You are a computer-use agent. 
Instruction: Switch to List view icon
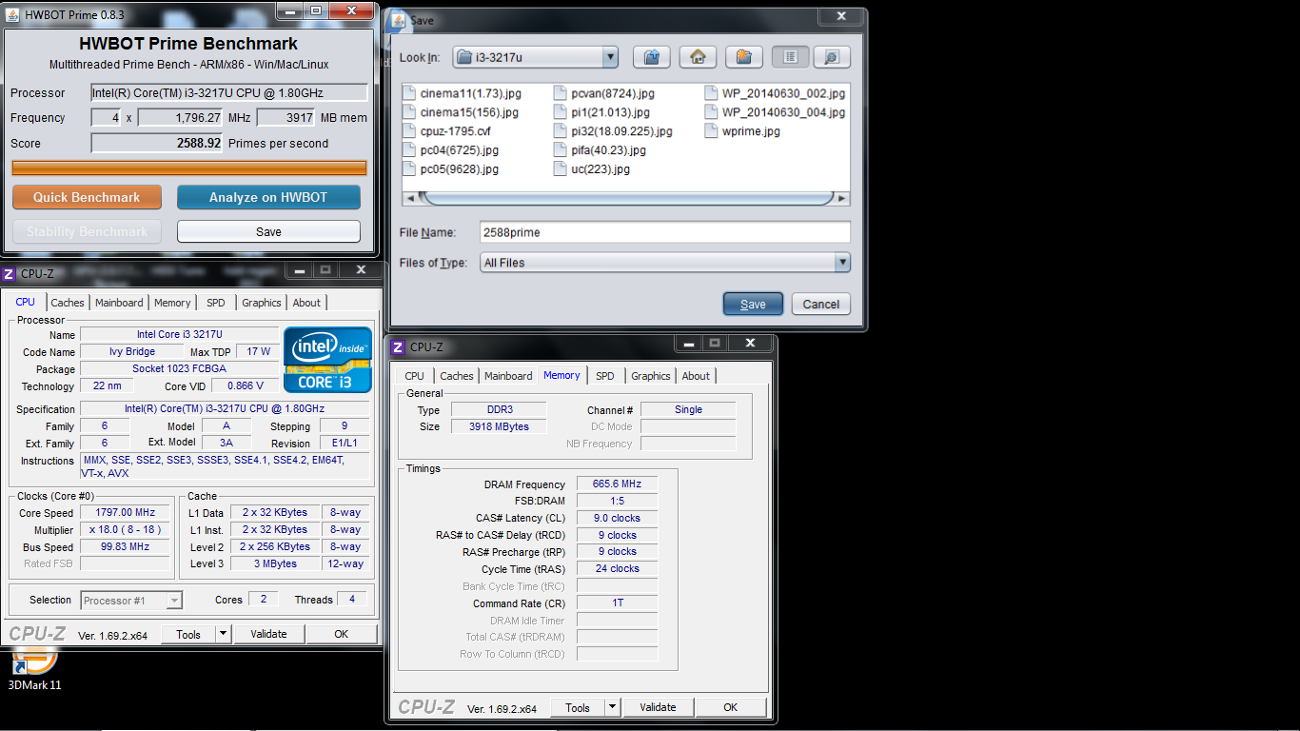pyautogui.click(x=790, y=57)
